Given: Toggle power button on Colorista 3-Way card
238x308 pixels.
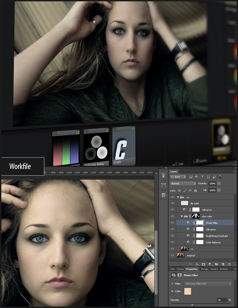Looking at the screenshot, I should coord(107,130).
